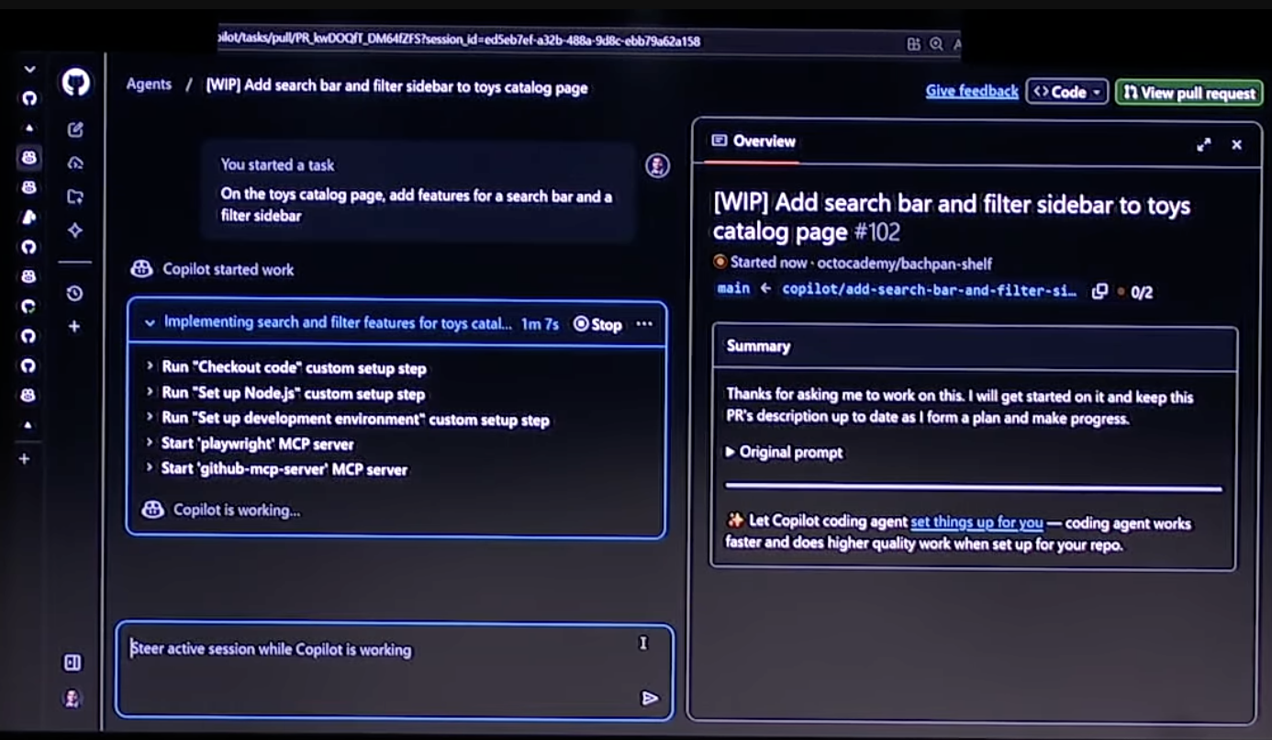Click the '1m 7s' elapsed time
The image size is (1272, 740).
[540, 324]
